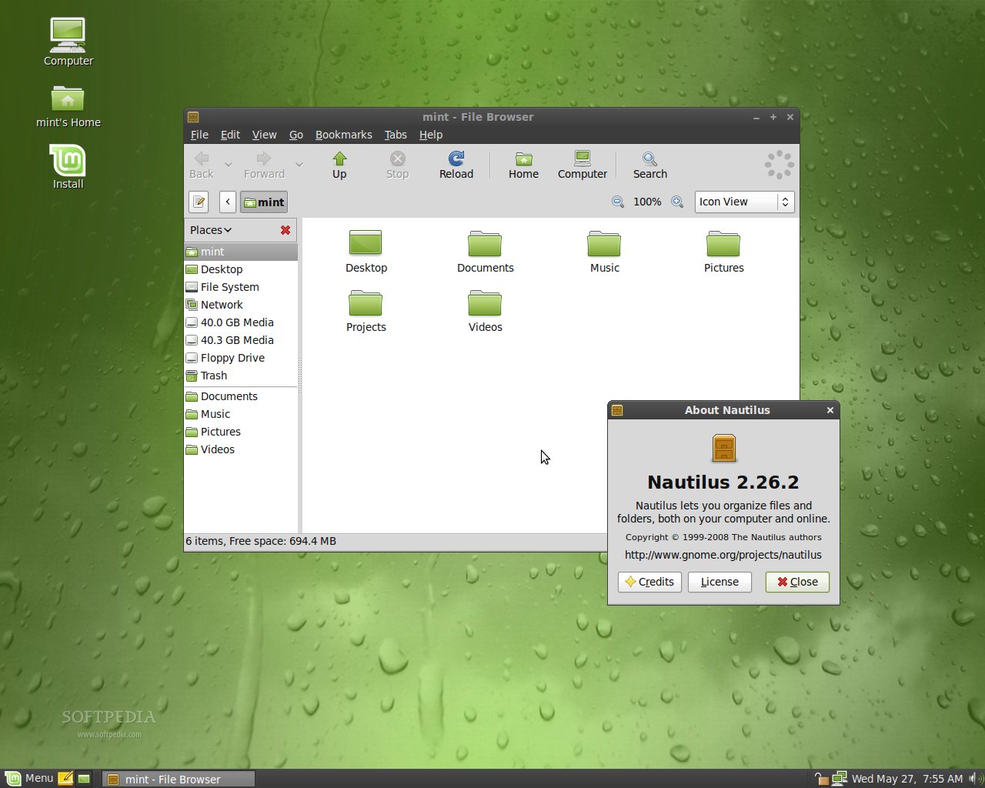This screenshot has height=788, width=985.
Task: Click the network status tray icon
Action: [x=840, y=778]
